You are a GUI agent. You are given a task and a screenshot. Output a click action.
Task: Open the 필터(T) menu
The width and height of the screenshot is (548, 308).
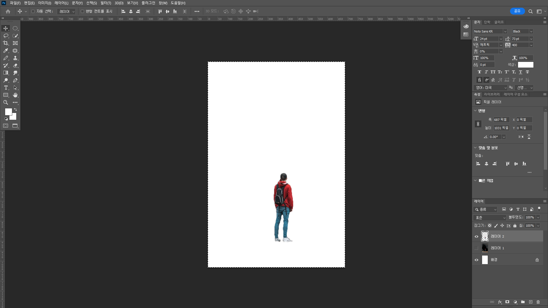pyautogui.click(x=106, y=3)
